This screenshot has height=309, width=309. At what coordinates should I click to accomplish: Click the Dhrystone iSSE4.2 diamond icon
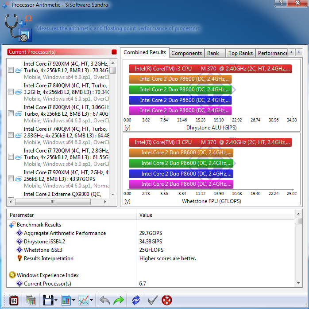coord(19,241)
